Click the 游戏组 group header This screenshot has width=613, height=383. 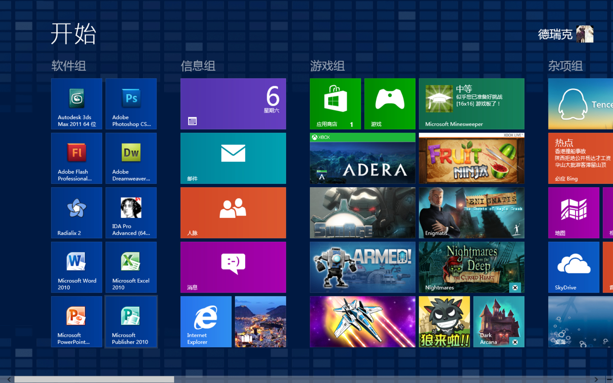[x=327, y=66]
